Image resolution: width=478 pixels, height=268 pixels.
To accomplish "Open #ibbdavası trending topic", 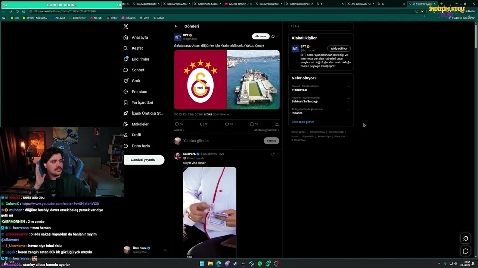I will pyautogui.click(x=299, y=90).
